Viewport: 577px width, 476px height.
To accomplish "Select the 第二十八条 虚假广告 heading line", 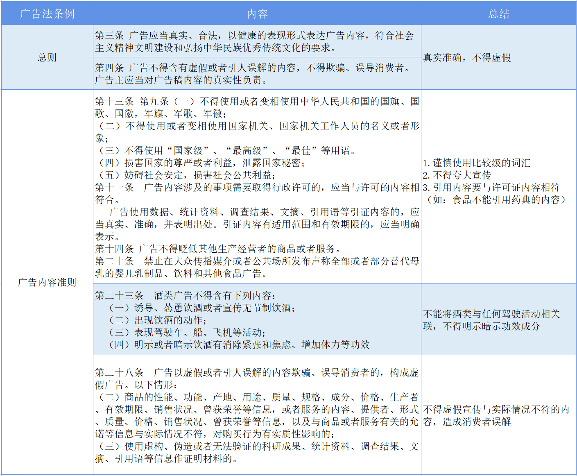I will coord(257,373).
